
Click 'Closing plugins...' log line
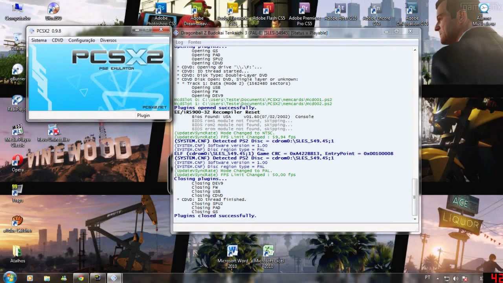(x=200, y=179)
